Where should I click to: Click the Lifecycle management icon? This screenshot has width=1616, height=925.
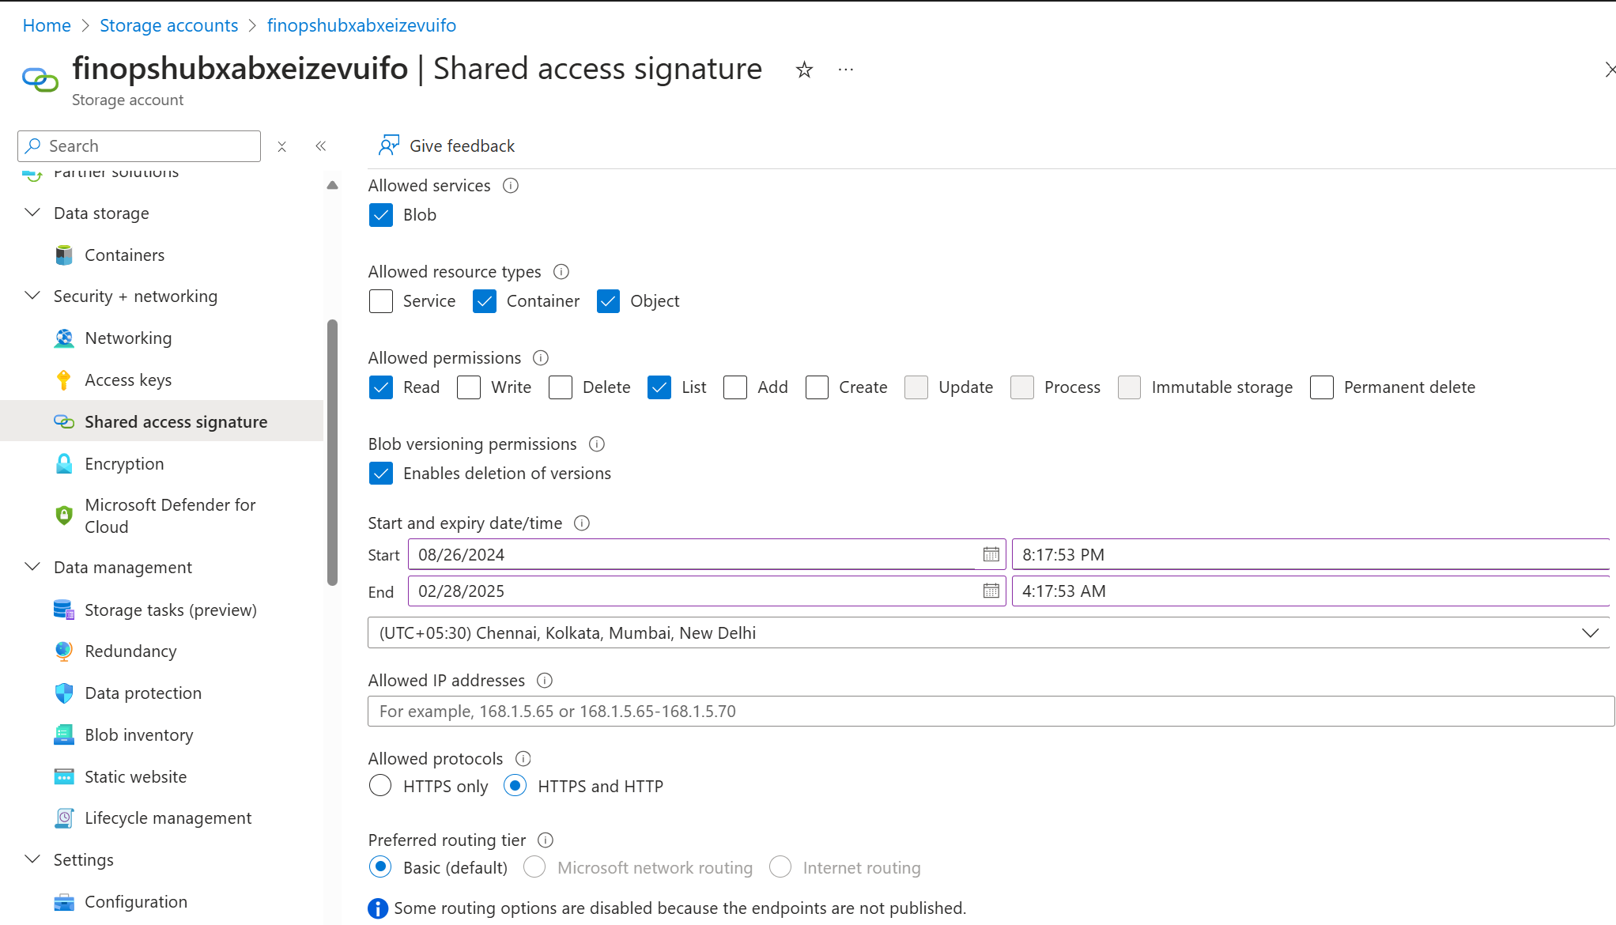click(x=64, y=818)
